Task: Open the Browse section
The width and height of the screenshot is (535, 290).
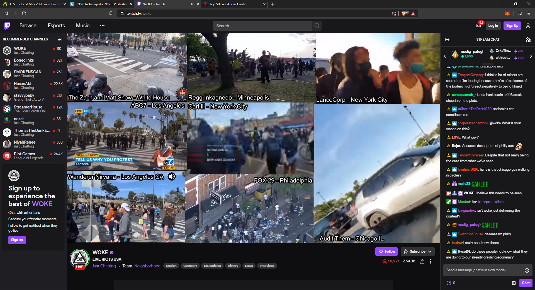Action: coord(28,26)
